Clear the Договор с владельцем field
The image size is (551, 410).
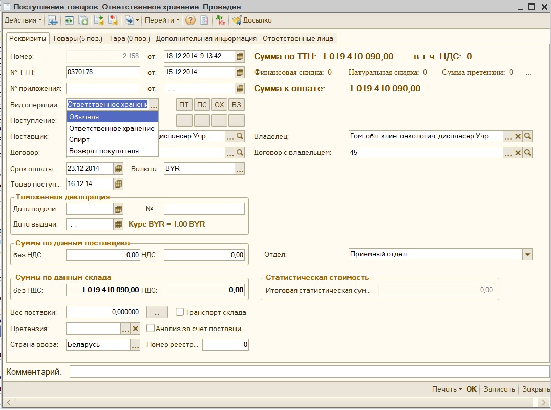[518, 152]
